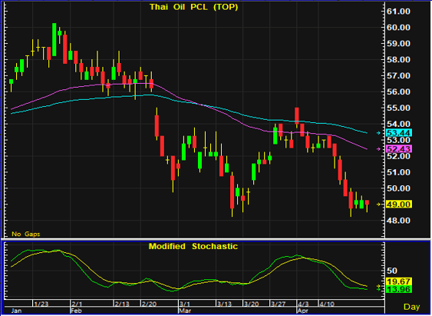The width and height of the screenshot is (432, 316).
Task: Click the 2/20 date marker
Action: point(149,304)
